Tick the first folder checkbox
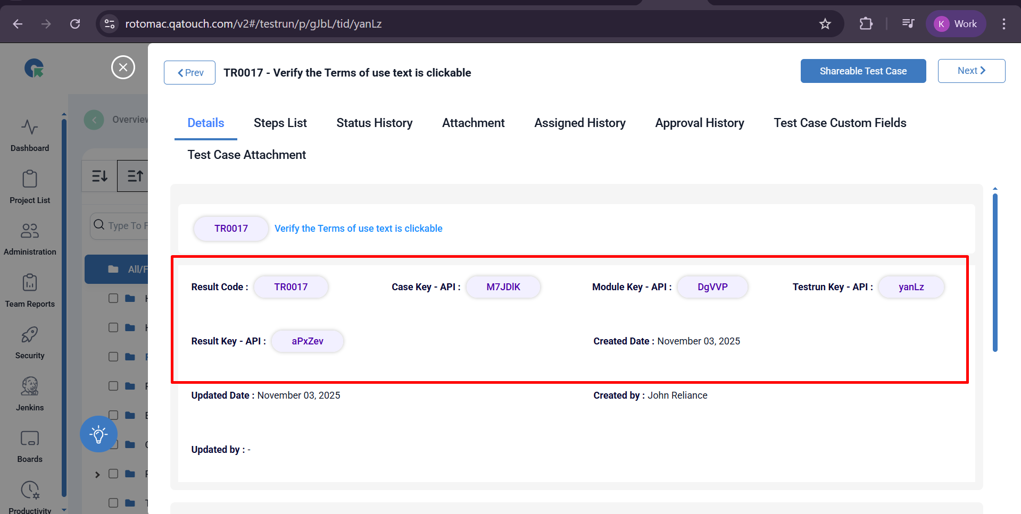This screenshot has width=1021, height=514. (x=113, y=298)
